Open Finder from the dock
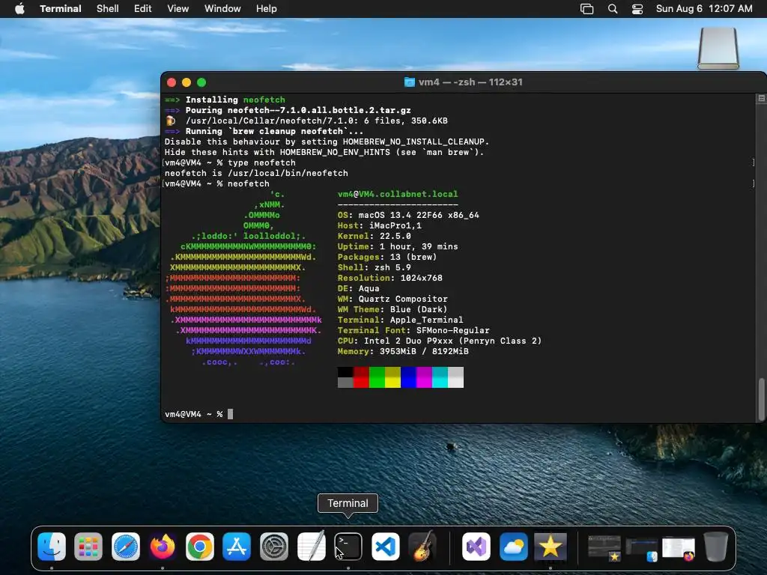Screen dimensions: 767x575 coord(52,546)
